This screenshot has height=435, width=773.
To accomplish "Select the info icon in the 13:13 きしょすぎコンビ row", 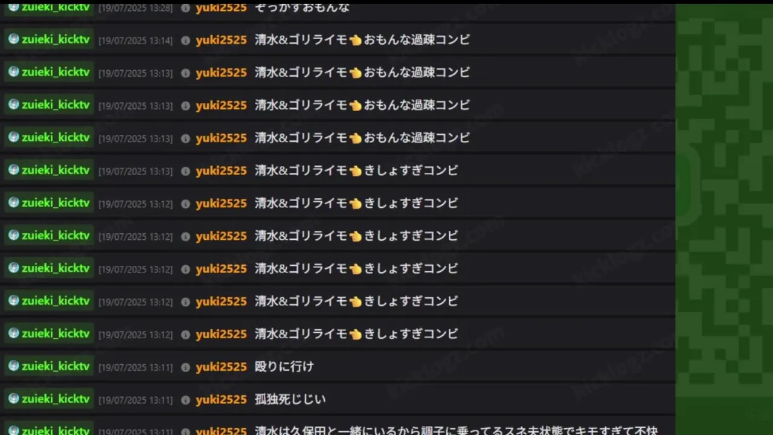I will pyautogui.click(x=185, y=171).
